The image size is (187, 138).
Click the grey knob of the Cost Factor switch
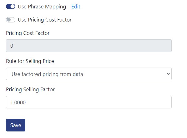pyautogui.click(x=8, y=20)
